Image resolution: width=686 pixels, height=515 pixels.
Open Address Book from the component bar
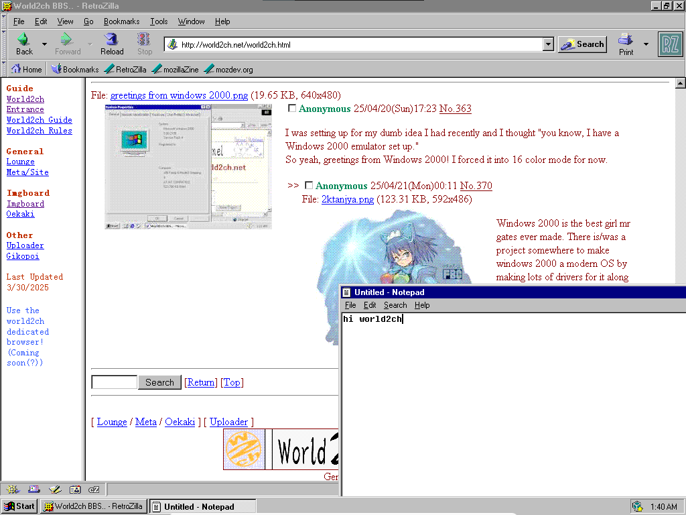coord(75,490)
